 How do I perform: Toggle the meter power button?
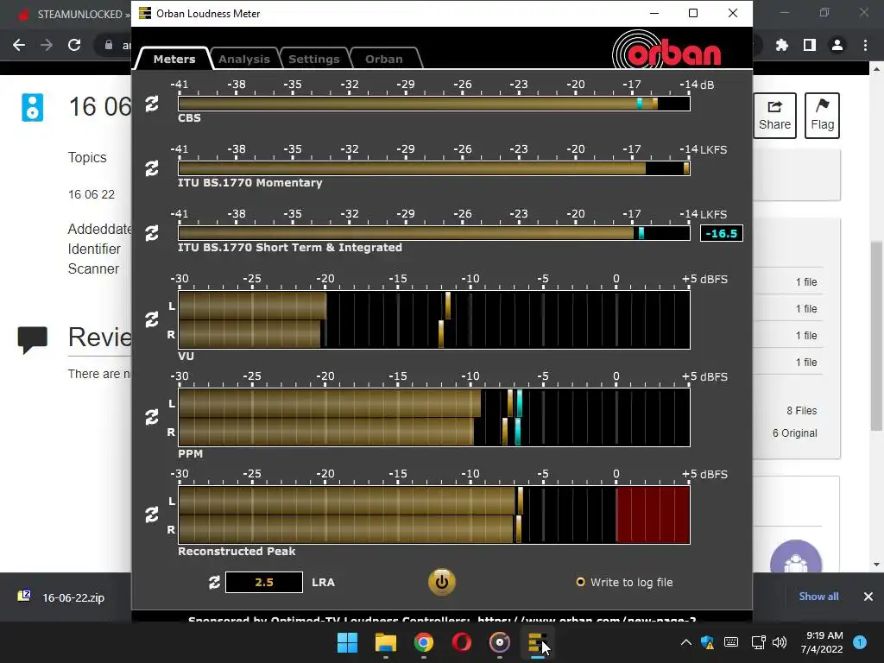[x=441, y=582]
